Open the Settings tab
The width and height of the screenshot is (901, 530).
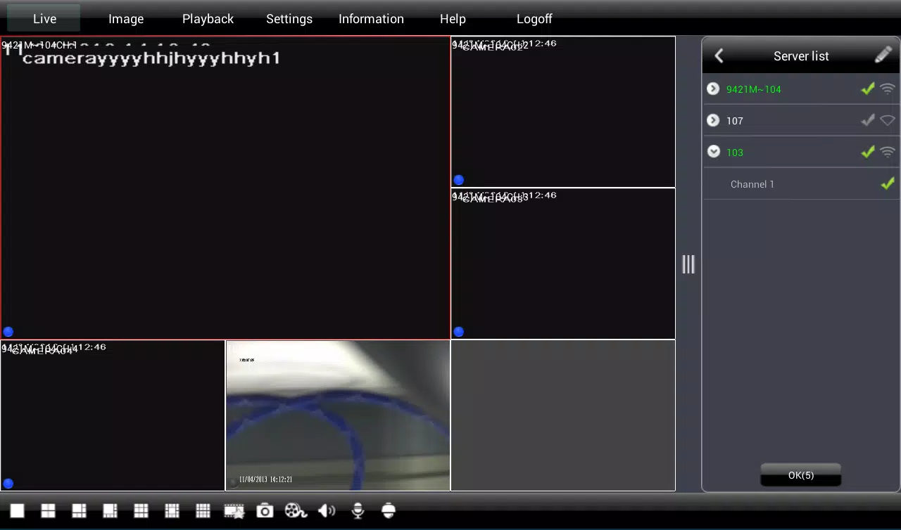coord(289,19)
